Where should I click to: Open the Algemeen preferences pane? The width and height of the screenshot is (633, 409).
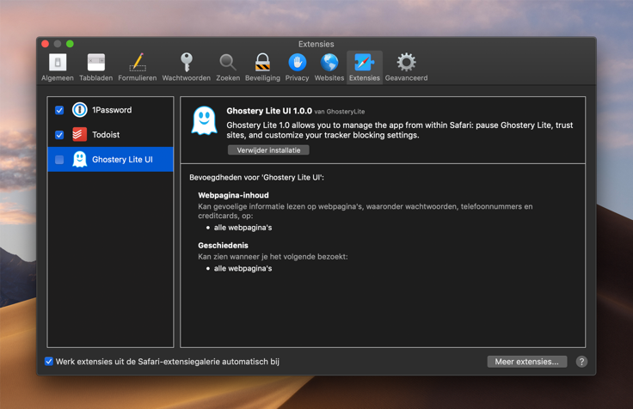click(58, 67)
